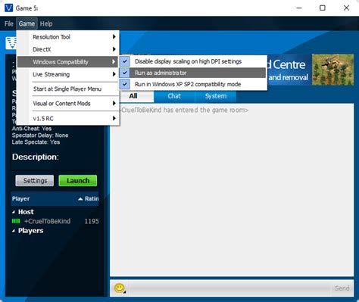Switch to the System tab
This screenshot has width=359, height=302.
click(216, 96)
